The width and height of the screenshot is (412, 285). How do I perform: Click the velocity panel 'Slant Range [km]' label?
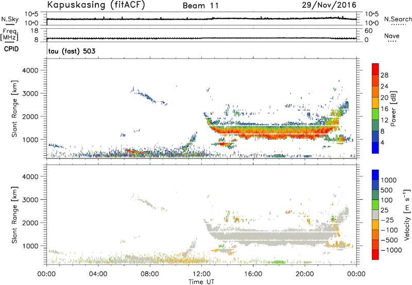(14, 215)
